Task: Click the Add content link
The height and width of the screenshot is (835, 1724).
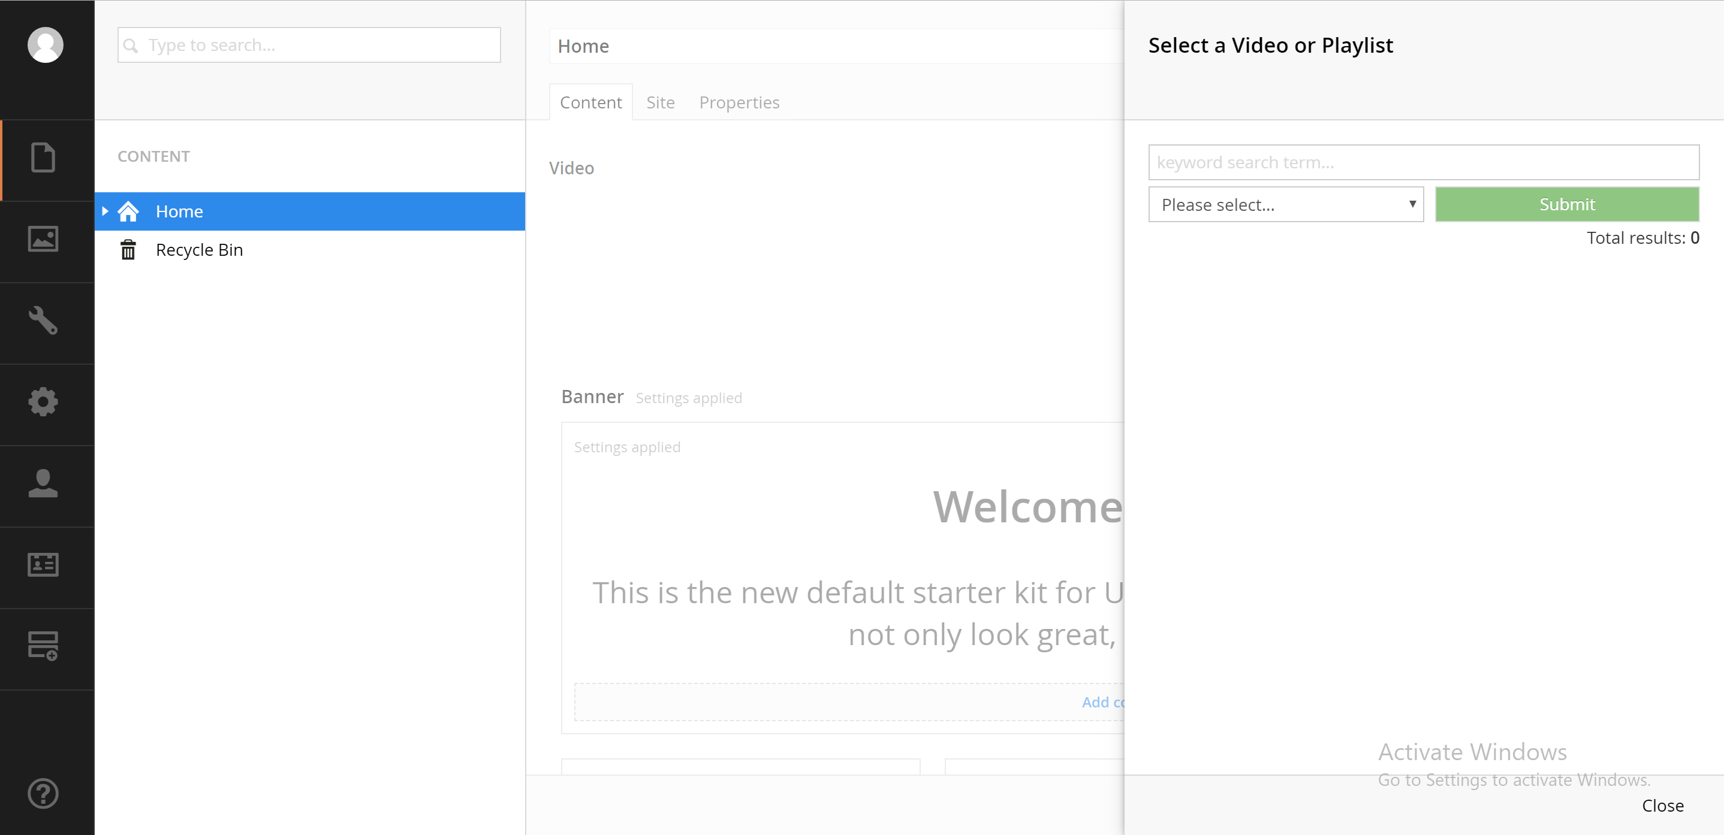Action: pos(1103,702)
